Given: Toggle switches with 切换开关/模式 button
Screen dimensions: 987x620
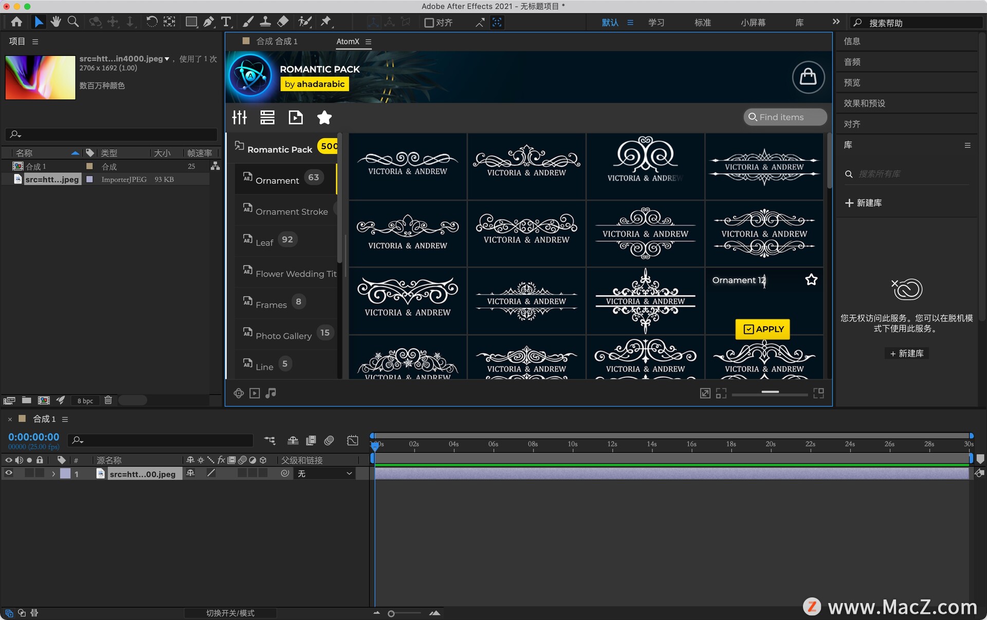Looking at the screenshot, I should click(230, 613).
